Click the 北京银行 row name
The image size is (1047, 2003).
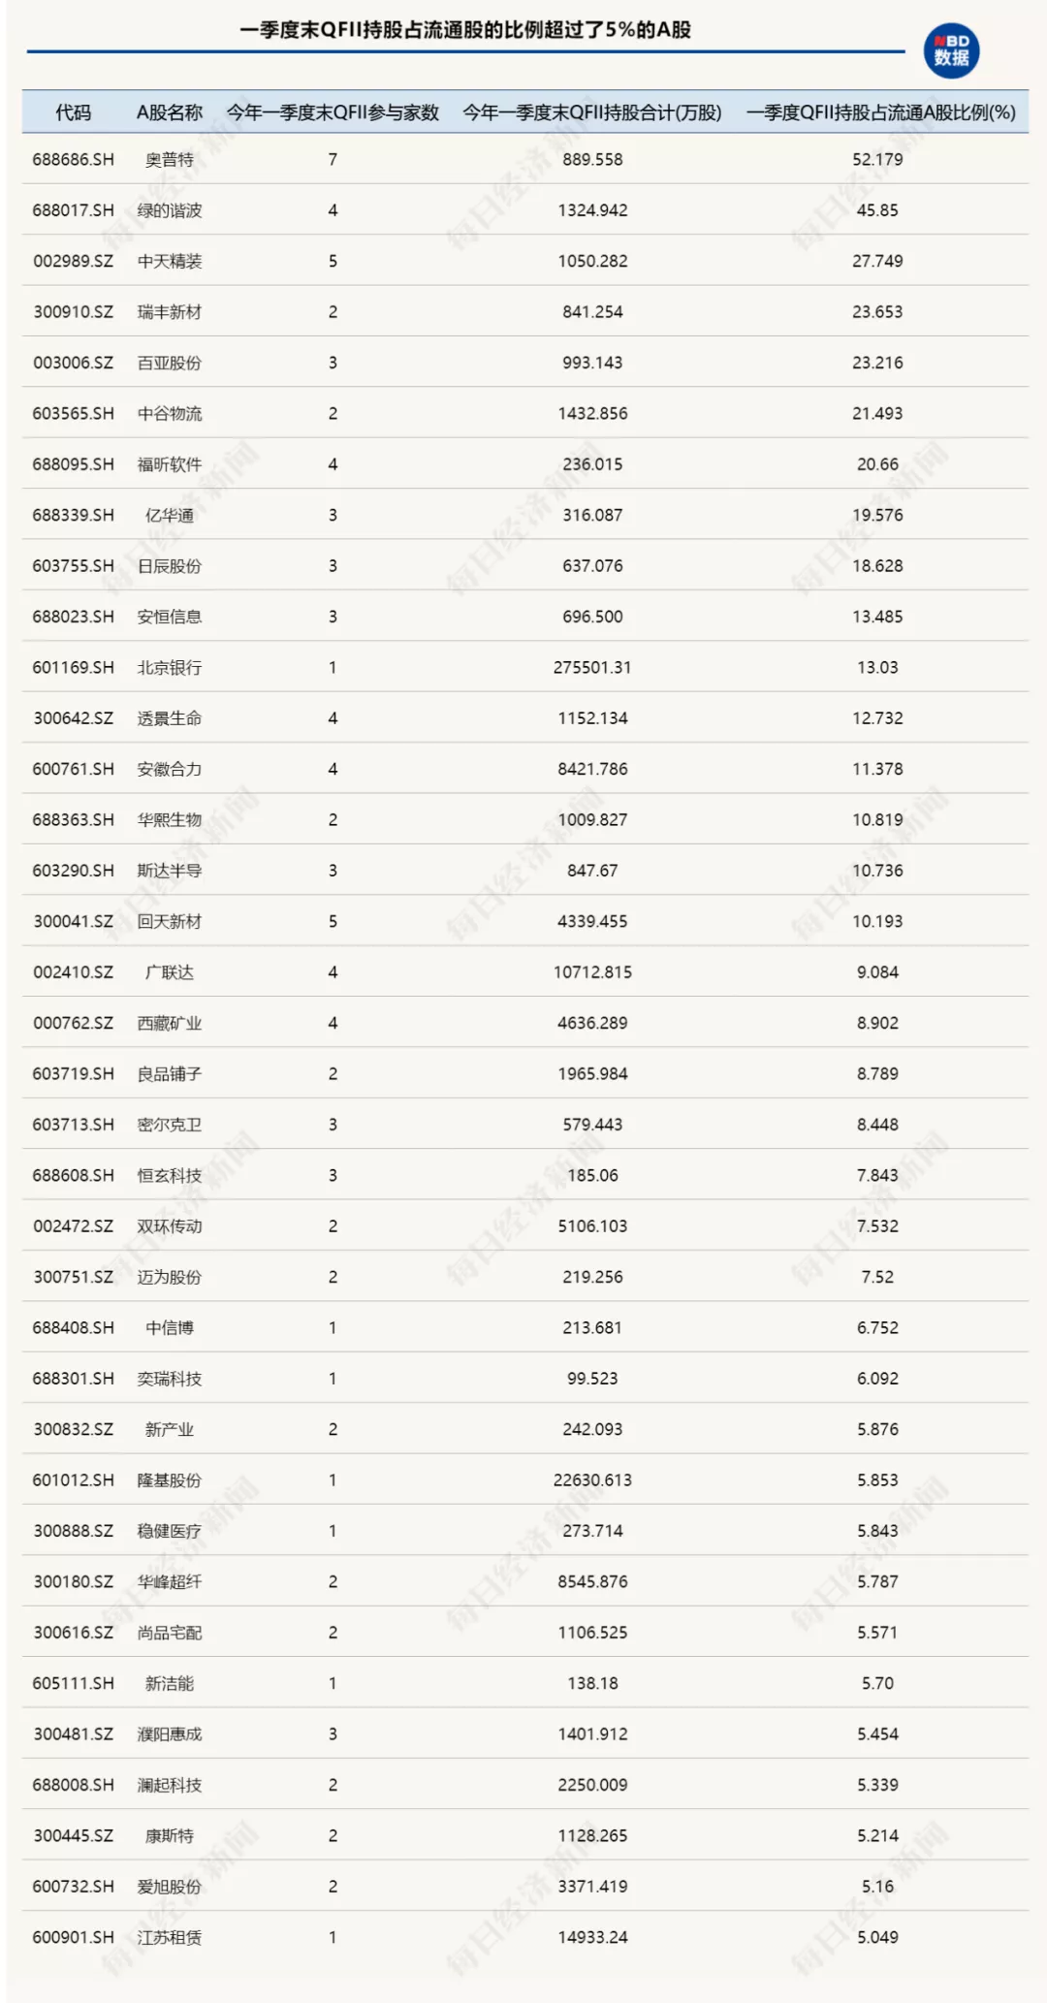170,668
